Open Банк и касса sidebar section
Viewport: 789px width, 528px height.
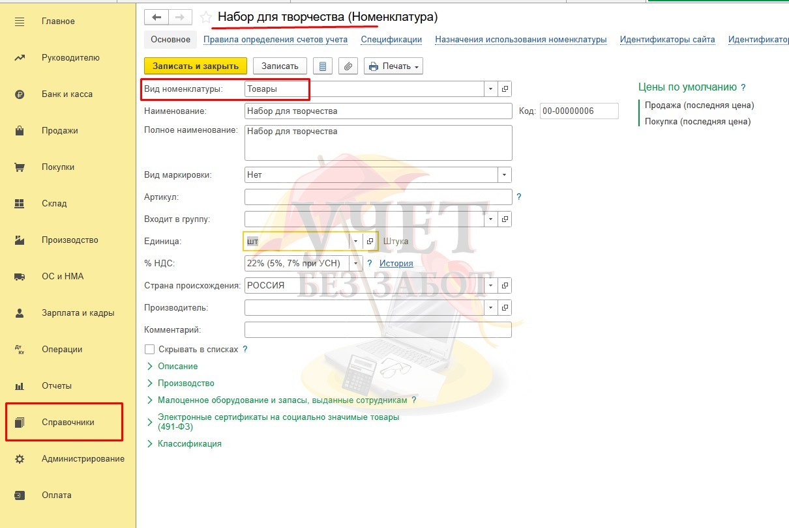click(67, 94)
